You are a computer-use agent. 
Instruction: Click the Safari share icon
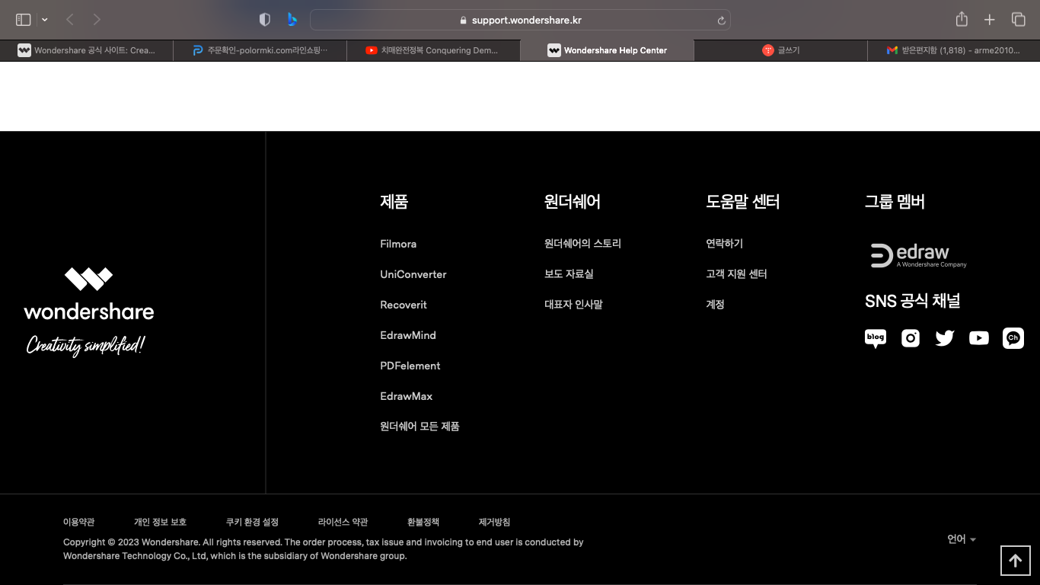coord(962,19)
